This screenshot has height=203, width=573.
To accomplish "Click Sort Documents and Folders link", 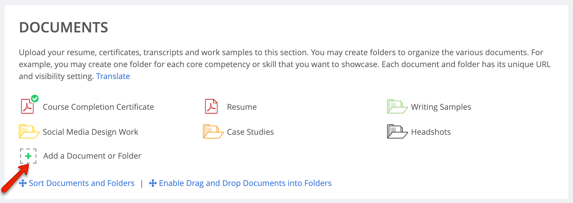I will [x=82, y=183].
